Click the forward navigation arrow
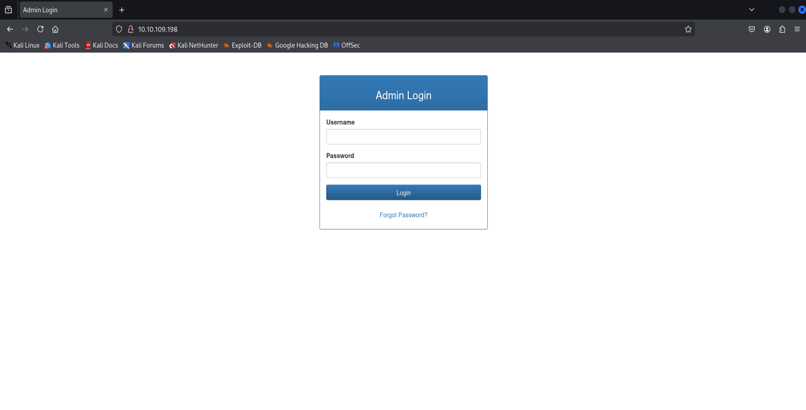The width and height of the screenshot is (806, 410). coord(25,29)
